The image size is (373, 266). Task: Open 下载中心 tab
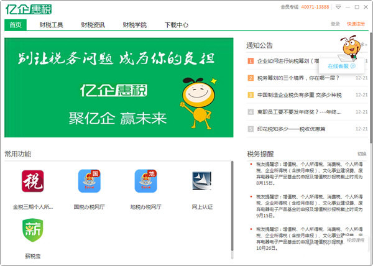click(x=177, y=25)
